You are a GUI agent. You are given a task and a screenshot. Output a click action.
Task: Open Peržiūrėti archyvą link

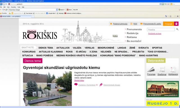point(155,33)
